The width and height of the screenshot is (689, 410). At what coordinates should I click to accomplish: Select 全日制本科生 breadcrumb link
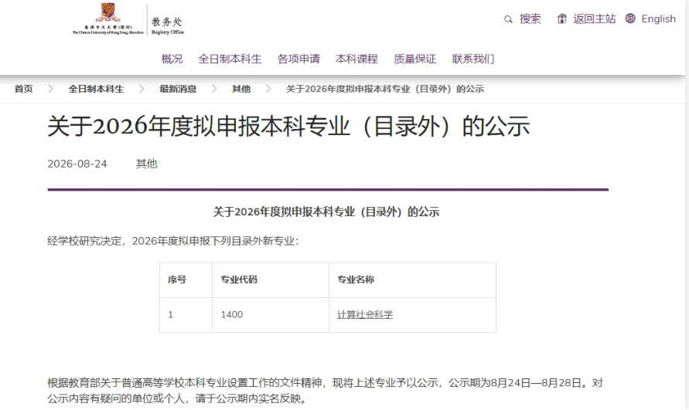[96, 89]
